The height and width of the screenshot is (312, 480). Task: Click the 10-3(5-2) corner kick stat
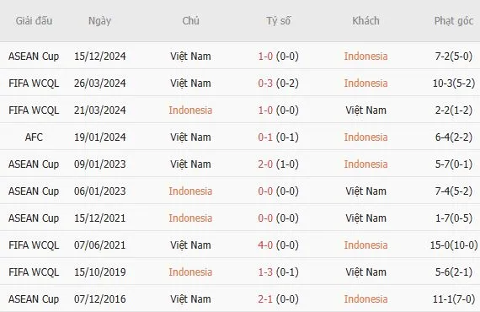[x=454, y=83]
